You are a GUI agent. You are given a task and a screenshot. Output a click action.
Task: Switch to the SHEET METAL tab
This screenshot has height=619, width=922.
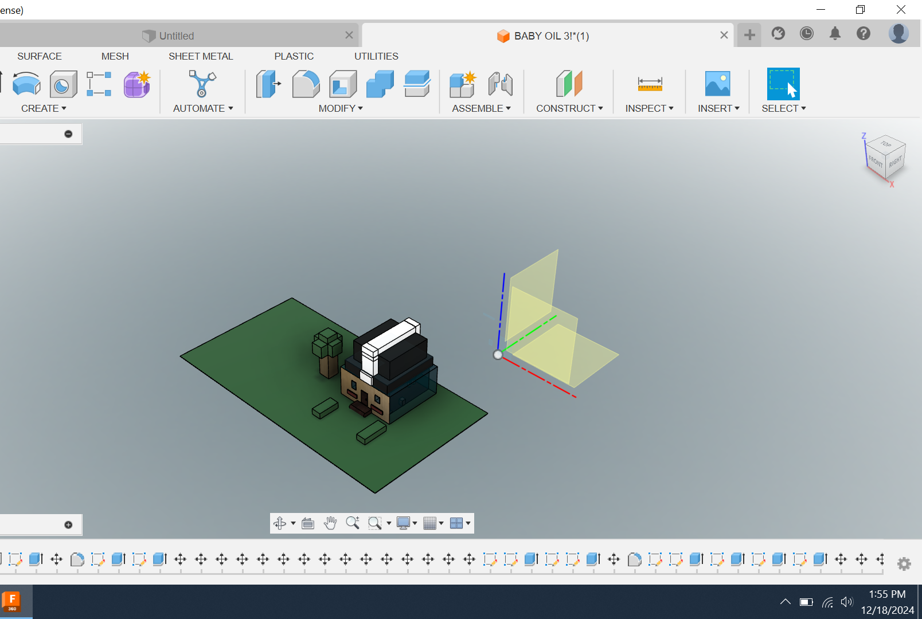(201, 56)
